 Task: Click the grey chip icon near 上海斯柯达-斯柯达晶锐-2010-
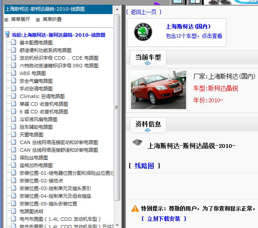[x=137, y=142]
